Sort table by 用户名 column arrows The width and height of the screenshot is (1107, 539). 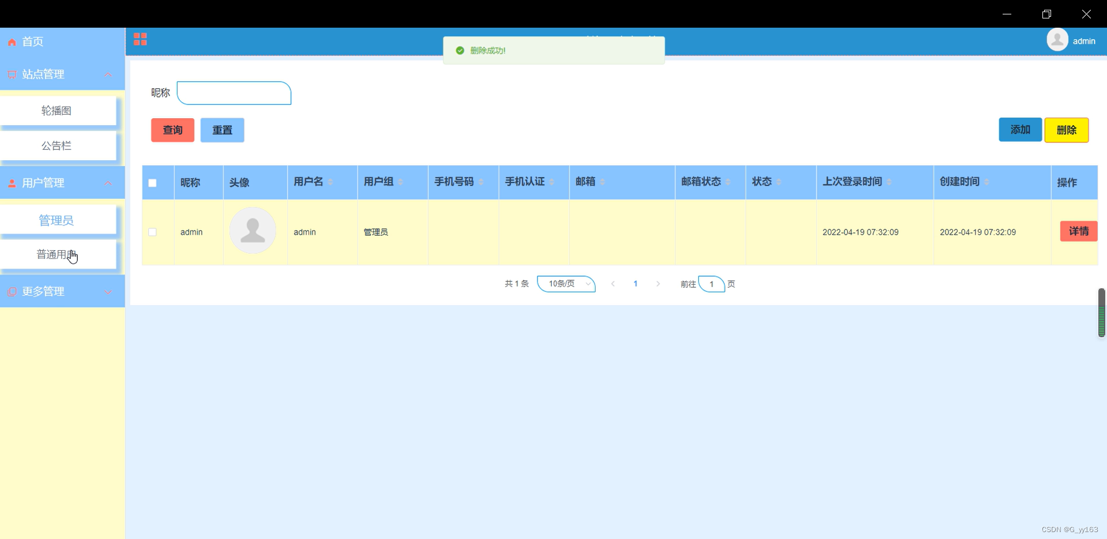[x=330, y=182]
